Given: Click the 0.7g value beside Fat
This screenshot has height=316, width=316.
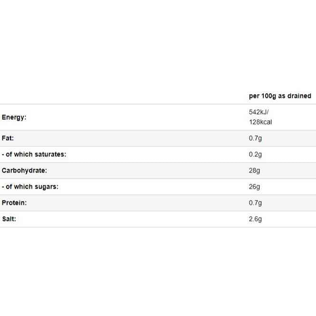Looking at the screenshot, I should [255, 138].
